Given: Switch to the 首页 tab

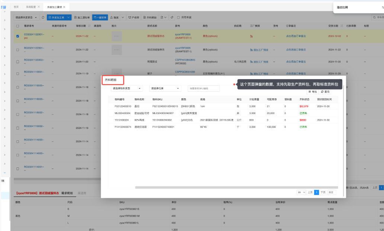Looking at the screenshot, I should click(x=16, y=7).
